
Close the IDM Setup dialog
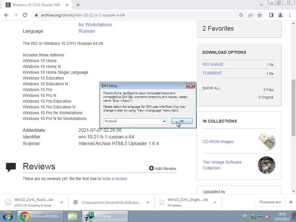tap(190, 86)
